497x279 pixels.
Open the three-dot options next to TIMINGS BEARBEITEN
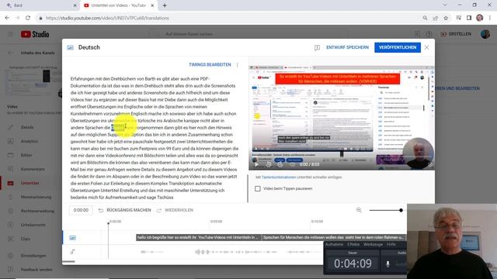point(237,64)
